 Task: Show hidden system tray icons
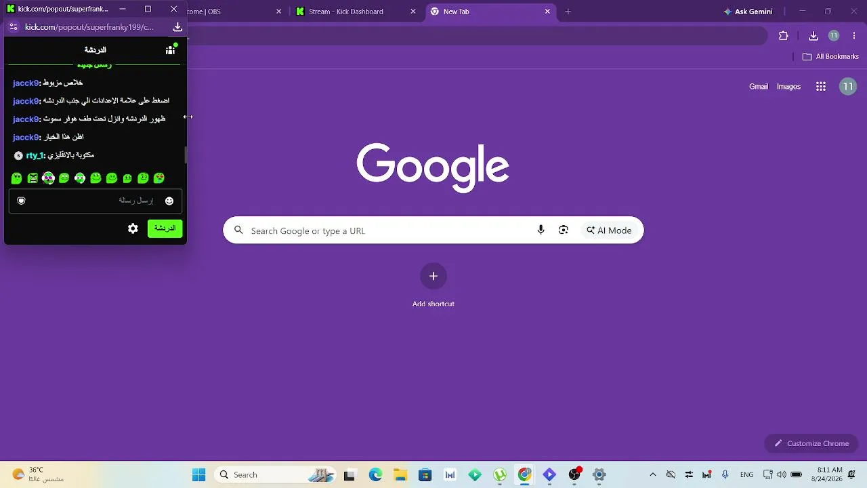(x=652, y=474)
